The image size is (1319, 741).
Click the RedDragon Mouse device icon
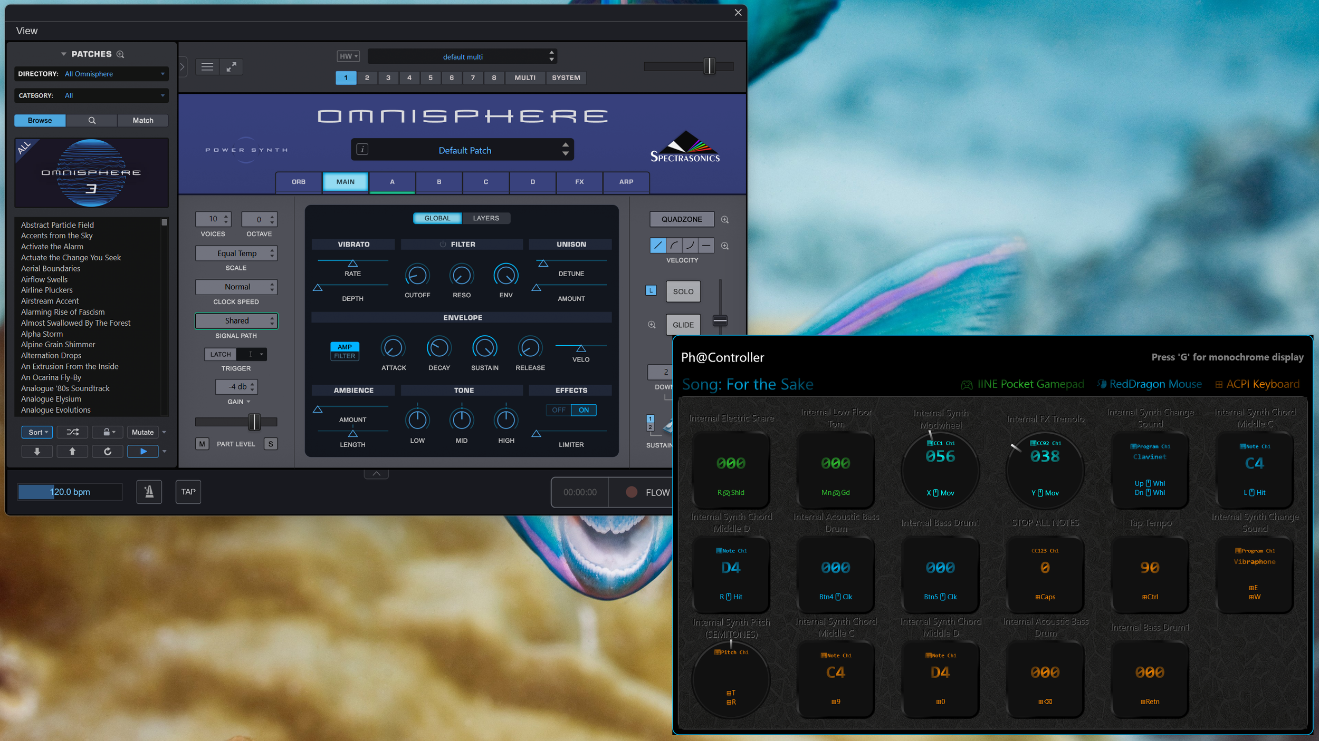click(x=1102, y=384)
